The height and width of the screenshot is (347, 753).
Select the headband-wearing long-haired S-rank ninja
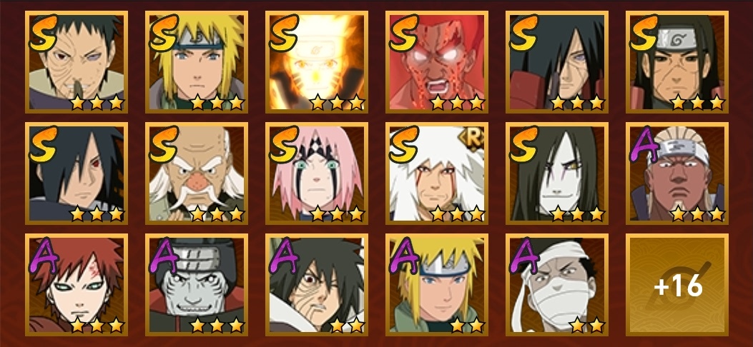[x=677, y=62]
